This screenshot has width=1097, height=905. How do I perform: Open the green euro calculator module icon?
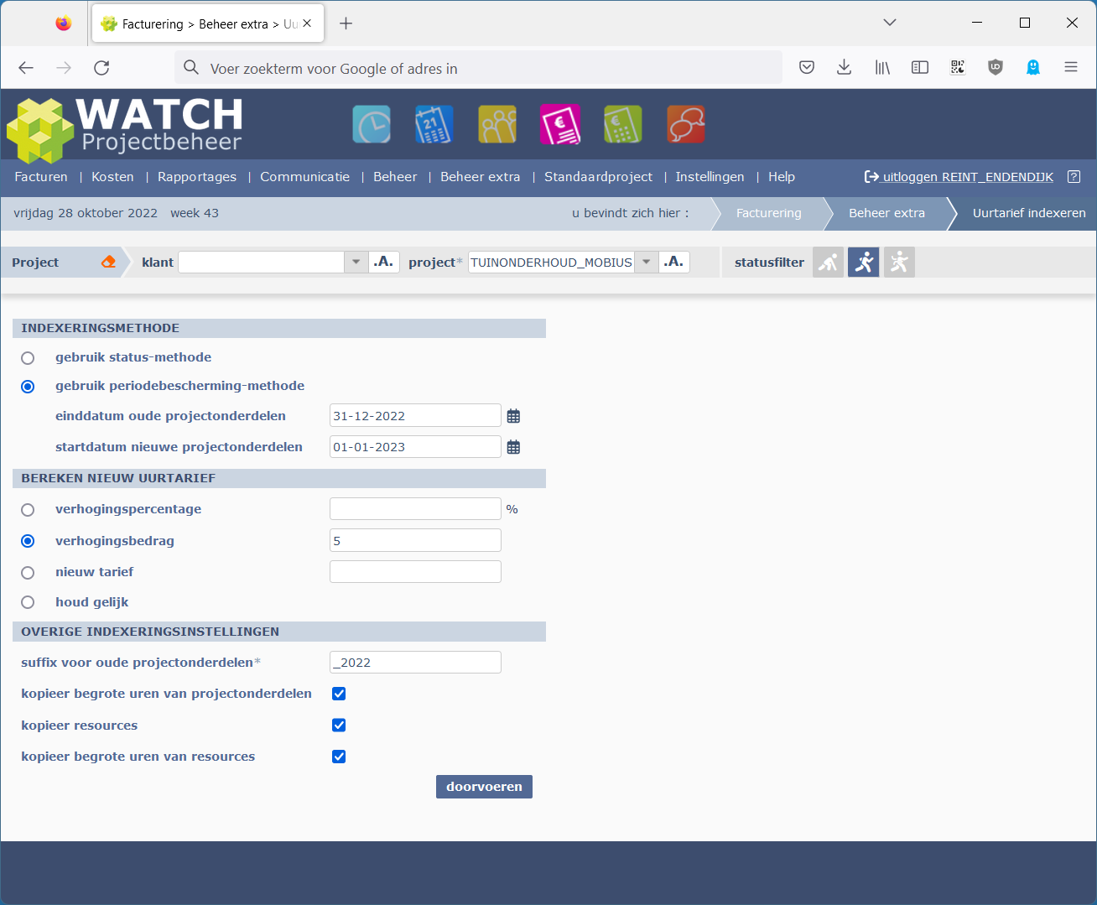click(x=623, y=125)
